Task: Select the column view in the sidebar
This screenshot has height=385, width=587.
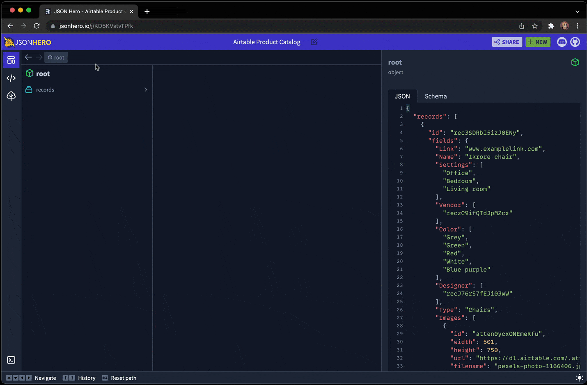Action: tap(11, 60)
